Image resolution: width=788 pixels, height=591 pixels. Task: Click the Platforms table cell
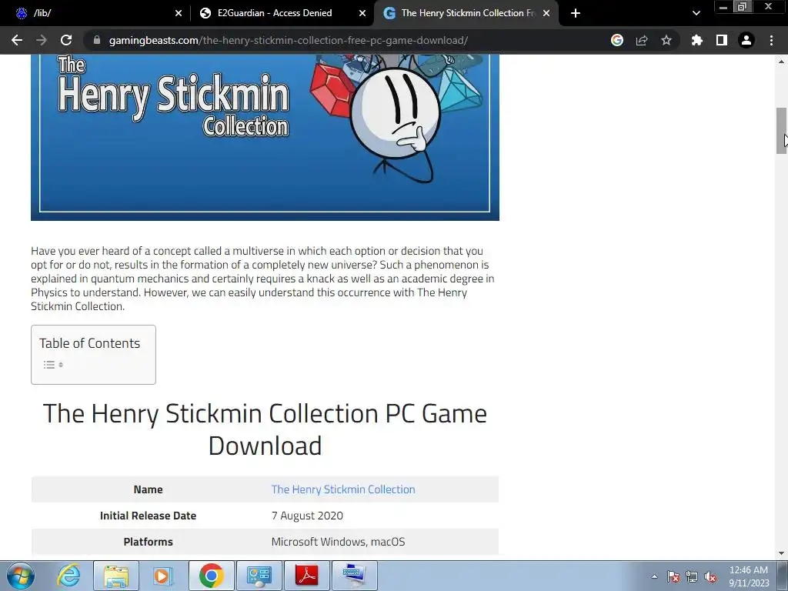pyautogui.click(x=149, y=542)
